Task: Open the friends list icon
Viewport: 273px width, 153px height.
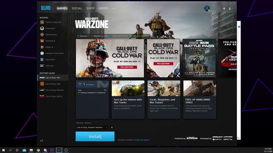Action: pyautogui.click(x=230, y=8)
